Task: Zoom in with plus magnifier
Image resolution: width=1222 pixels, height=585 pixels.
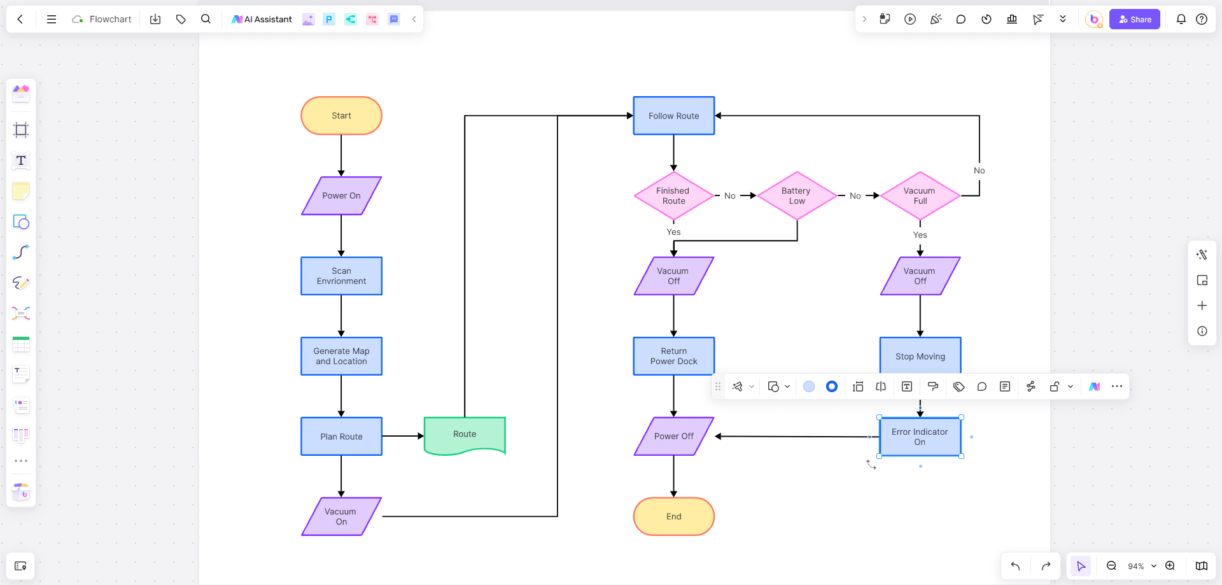Action: [1170, 566]
